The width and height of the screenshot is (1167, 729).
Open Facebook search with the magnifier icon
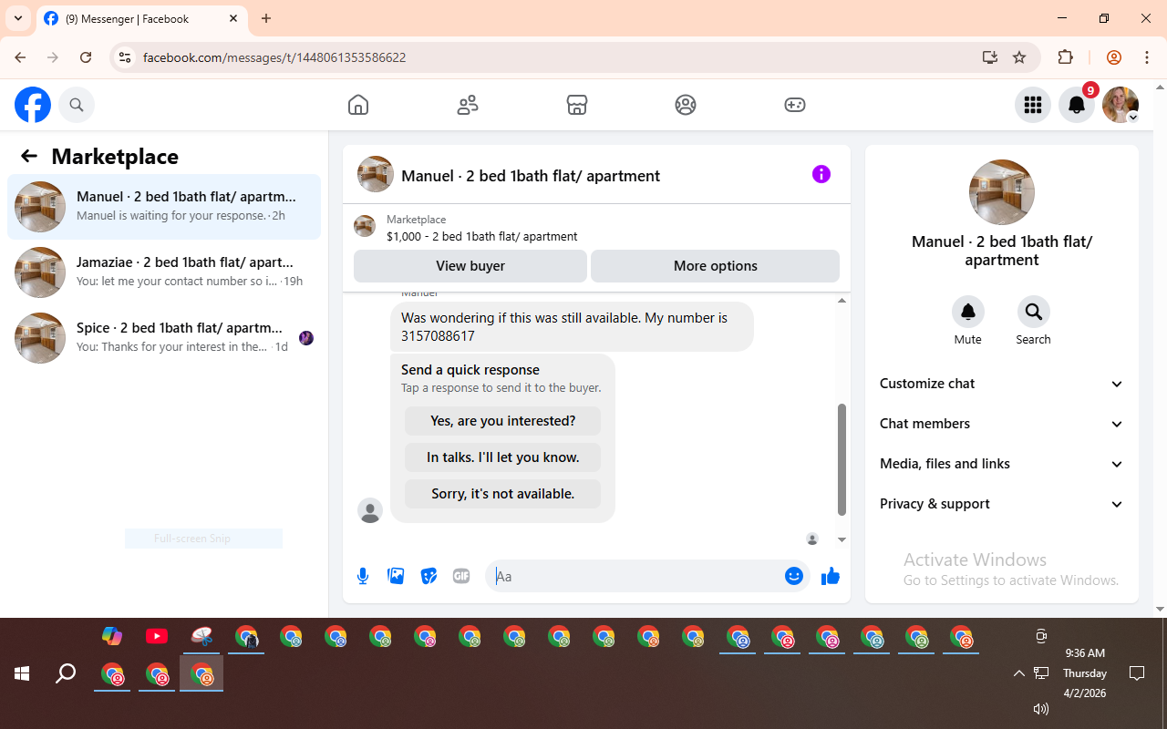pos(77,105)
